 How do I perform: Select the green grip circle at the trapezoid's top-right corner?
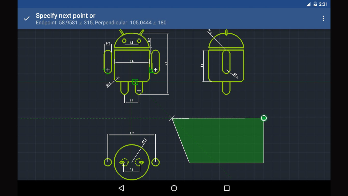coord(264,118)
